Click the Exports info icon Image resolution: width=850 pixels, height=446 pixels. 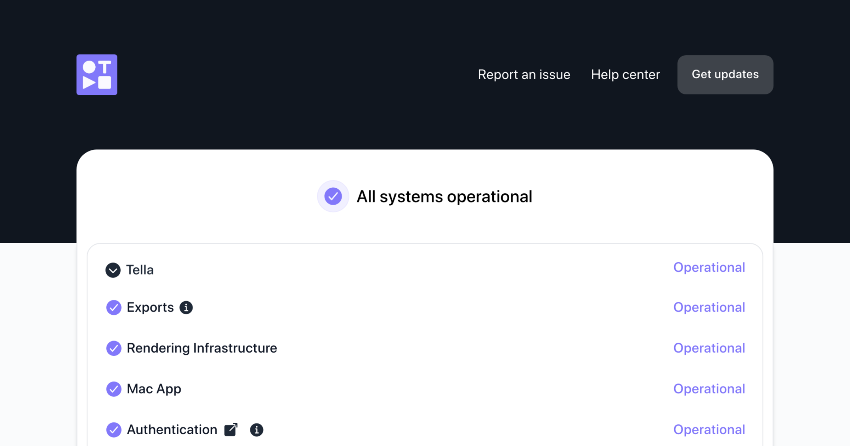pos(186,307)
